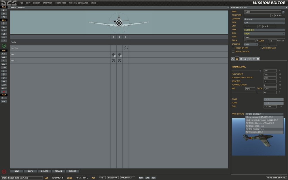Click the green circular fly-mission checkmark
This screenshot has height=180, width=288.
pyautogui.click(x=4, y=46)
